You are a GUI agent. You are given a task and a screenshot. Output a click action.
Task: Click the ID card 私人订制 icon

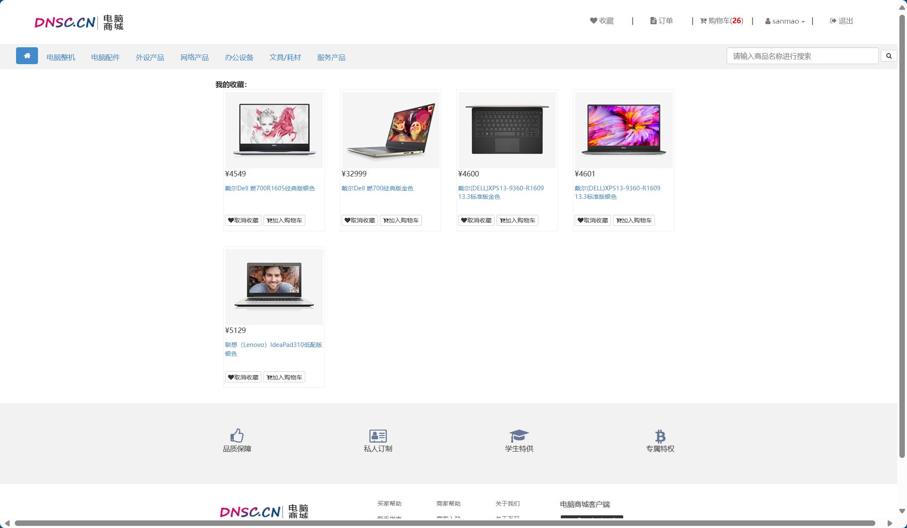coord(378,436)
